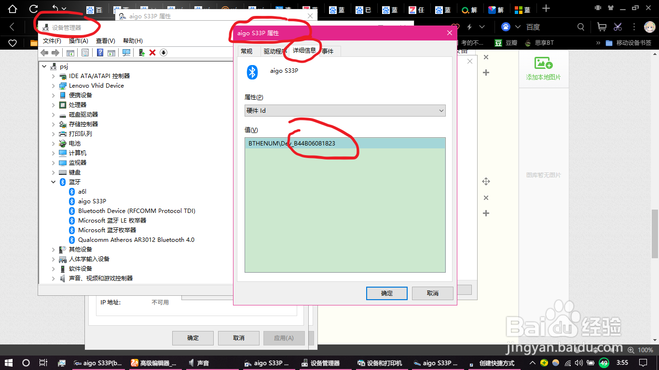Image resolution: width=659 pixels, height=370 pixels.
Task: Click the browser search magnifier icon
Action: click(581, 27)
